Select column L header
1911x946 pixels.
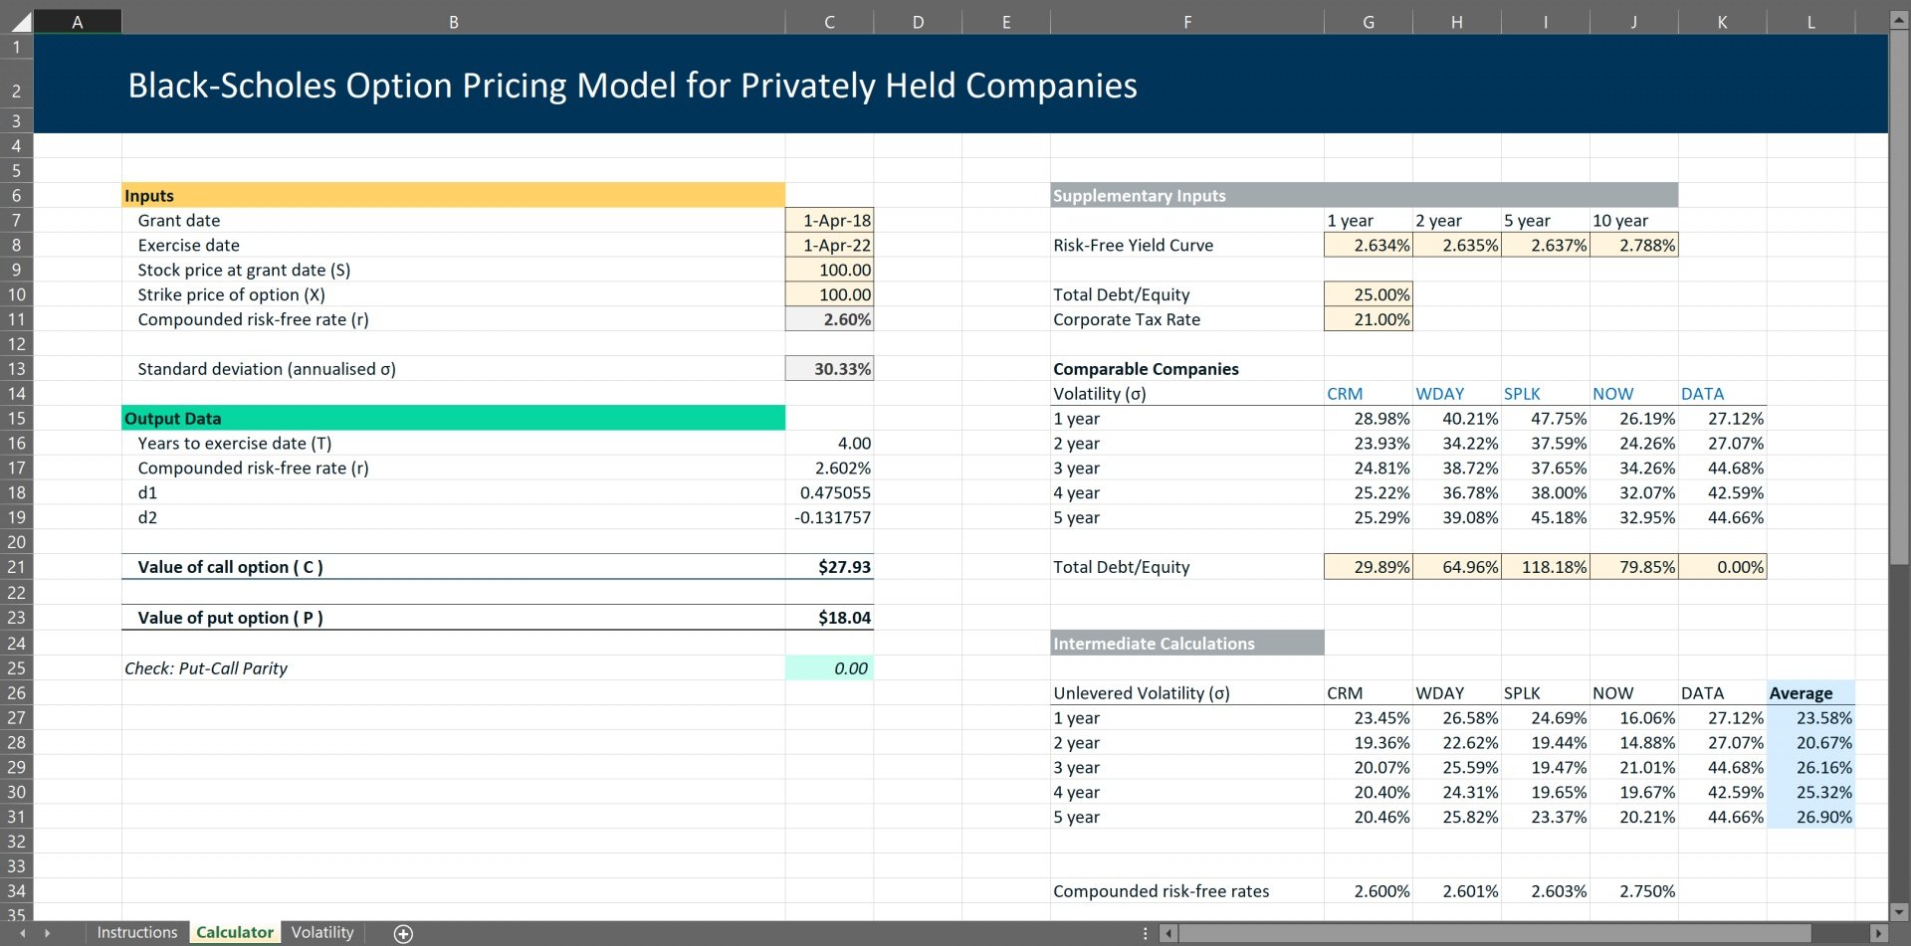pos(1810,22)
